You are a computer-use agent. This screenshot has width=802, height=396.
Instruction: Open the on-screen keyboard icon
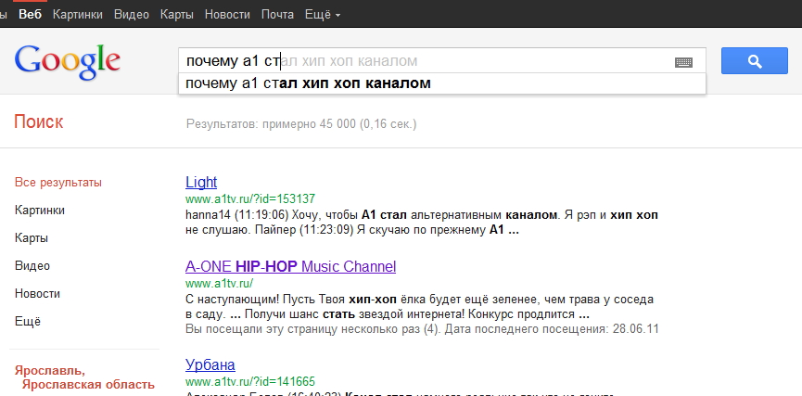pos(683,62)
